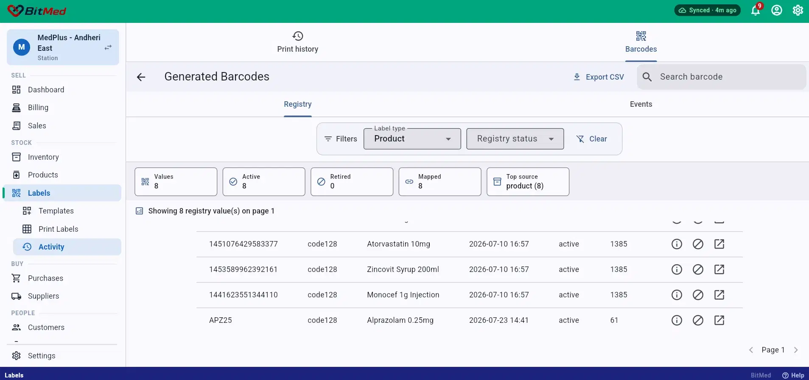Image resolution: width=809 pixels, height=380 pixels.
Task: Click the BitMed logo
Action: pos(37,11)
